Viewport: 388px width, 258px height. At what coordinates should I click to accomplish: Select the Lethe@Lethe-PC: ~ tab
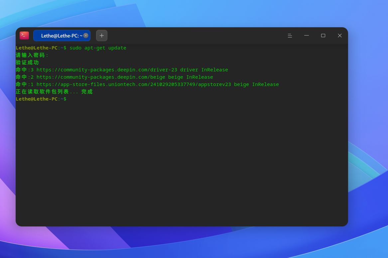(x=62, y=36)
